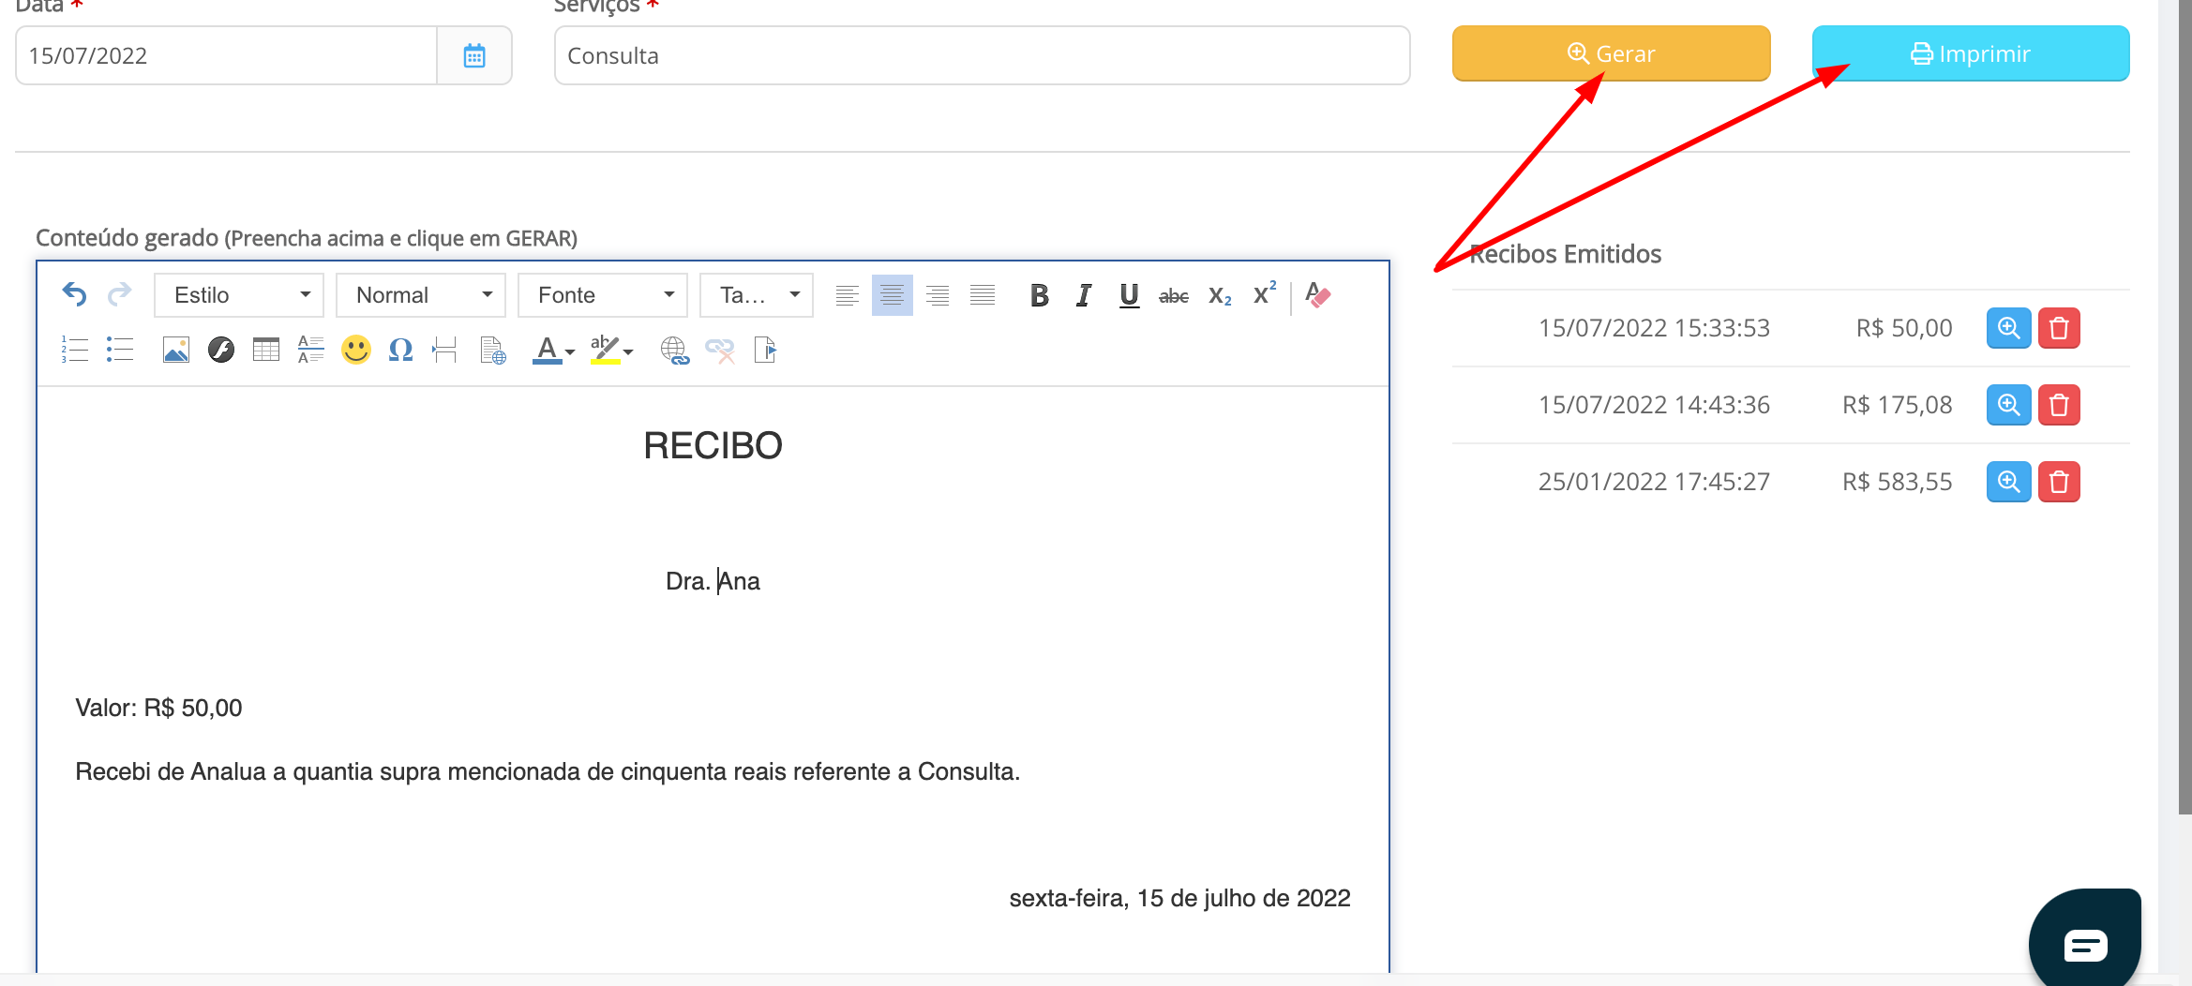Open the Normal format dropdown

click(x=421, y=295)
